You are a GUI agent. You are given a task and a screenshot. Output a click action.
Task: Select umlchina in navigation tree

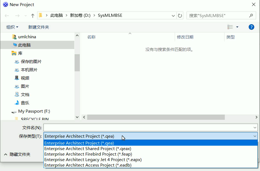[x=27, y=37]
